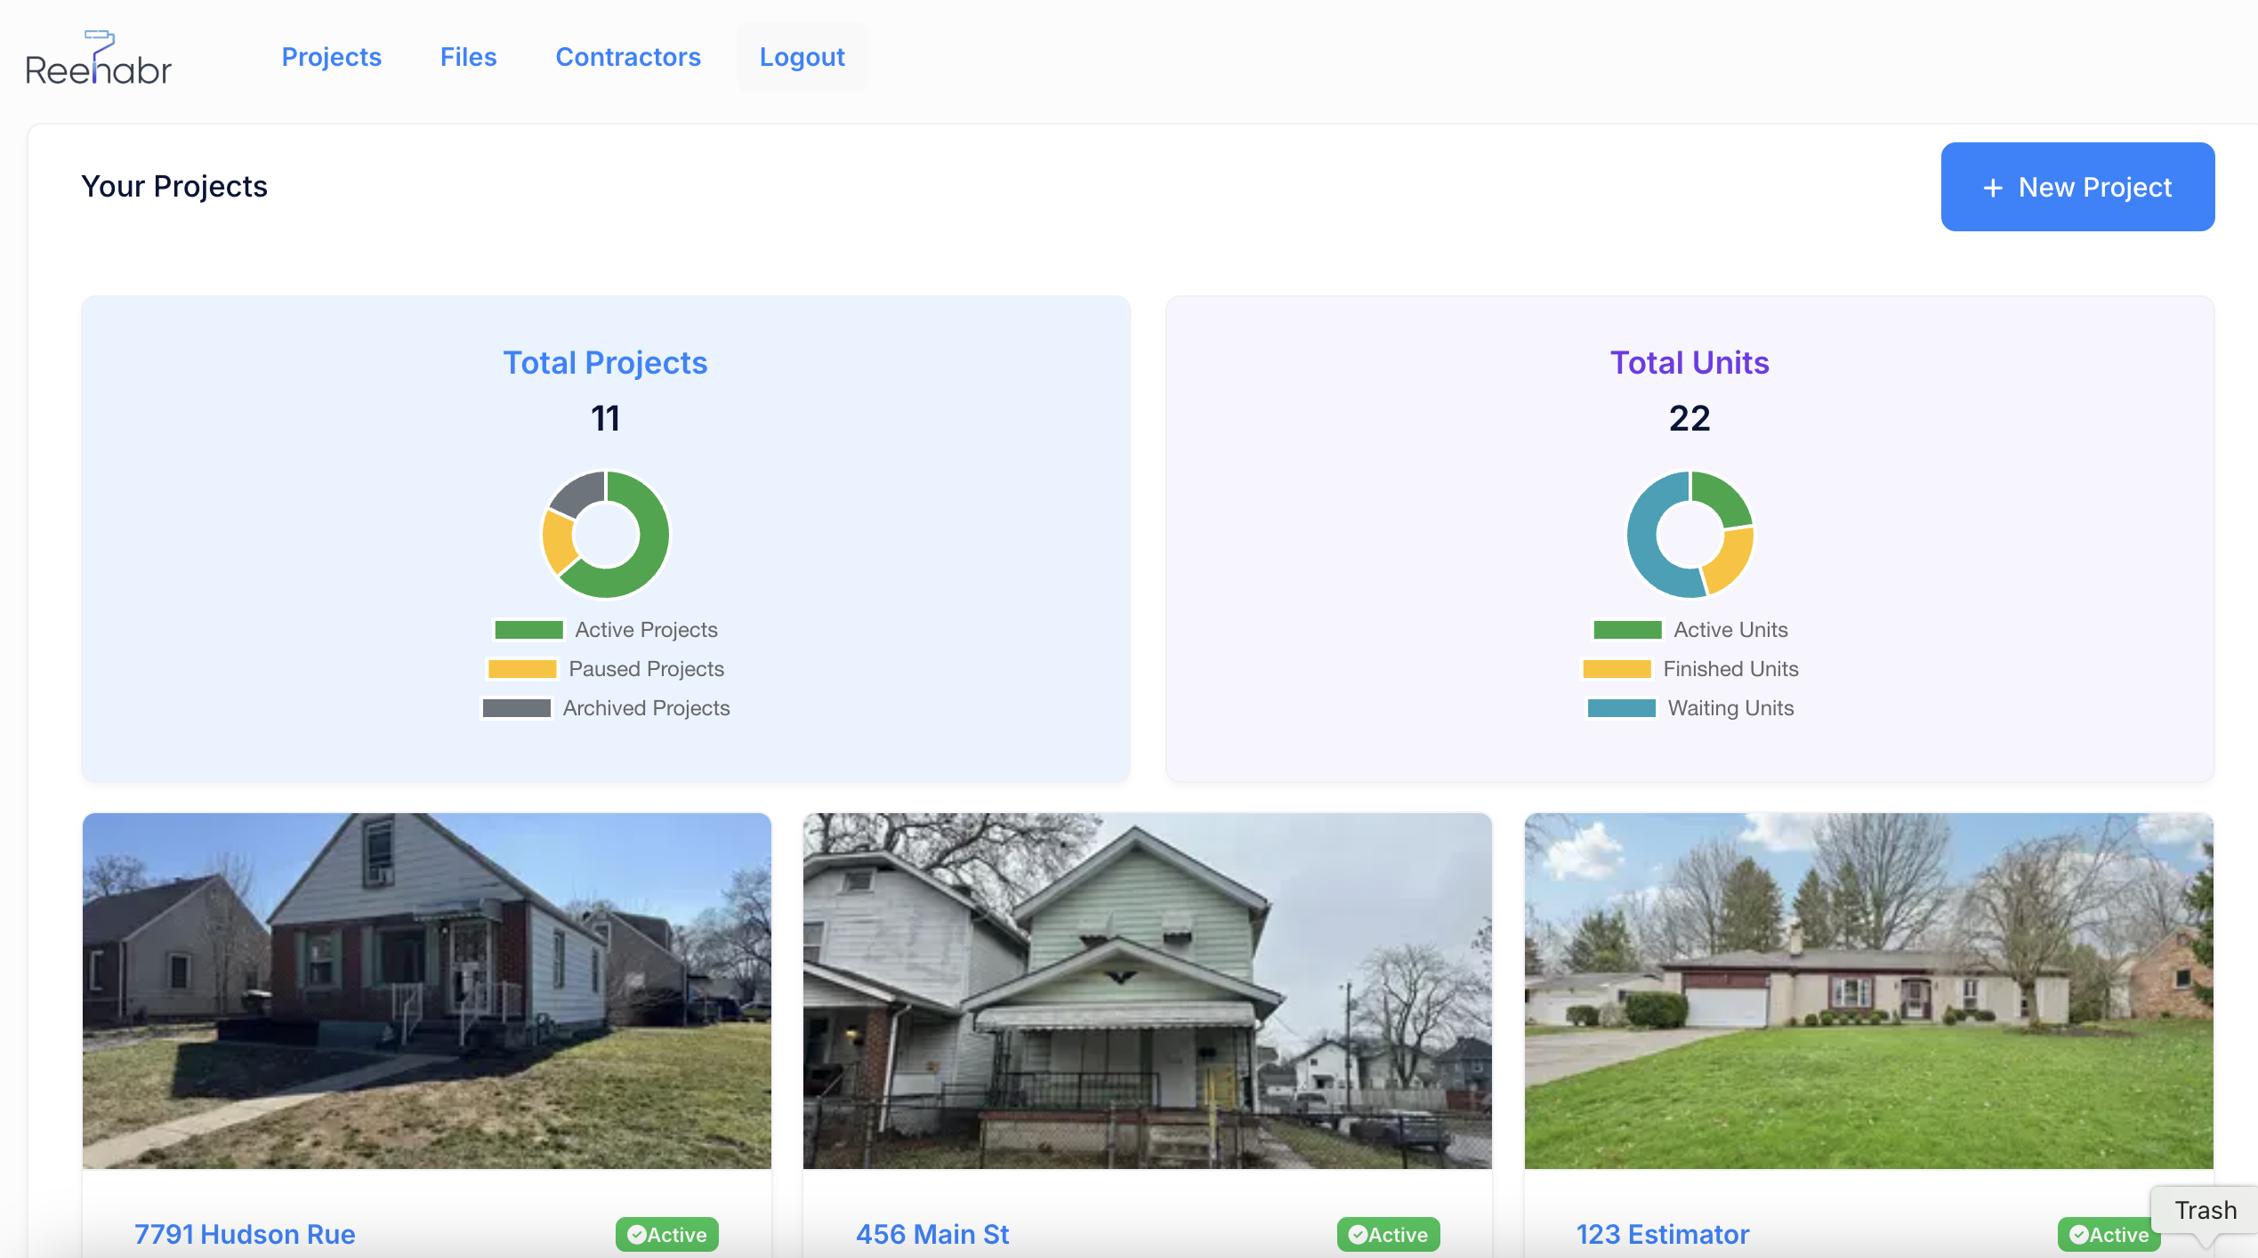Toggle the Finished Units yellow legend swatch
Image resolution: width=2258 pixels, height=1258 pixels.
click(x=1617, y=669)
